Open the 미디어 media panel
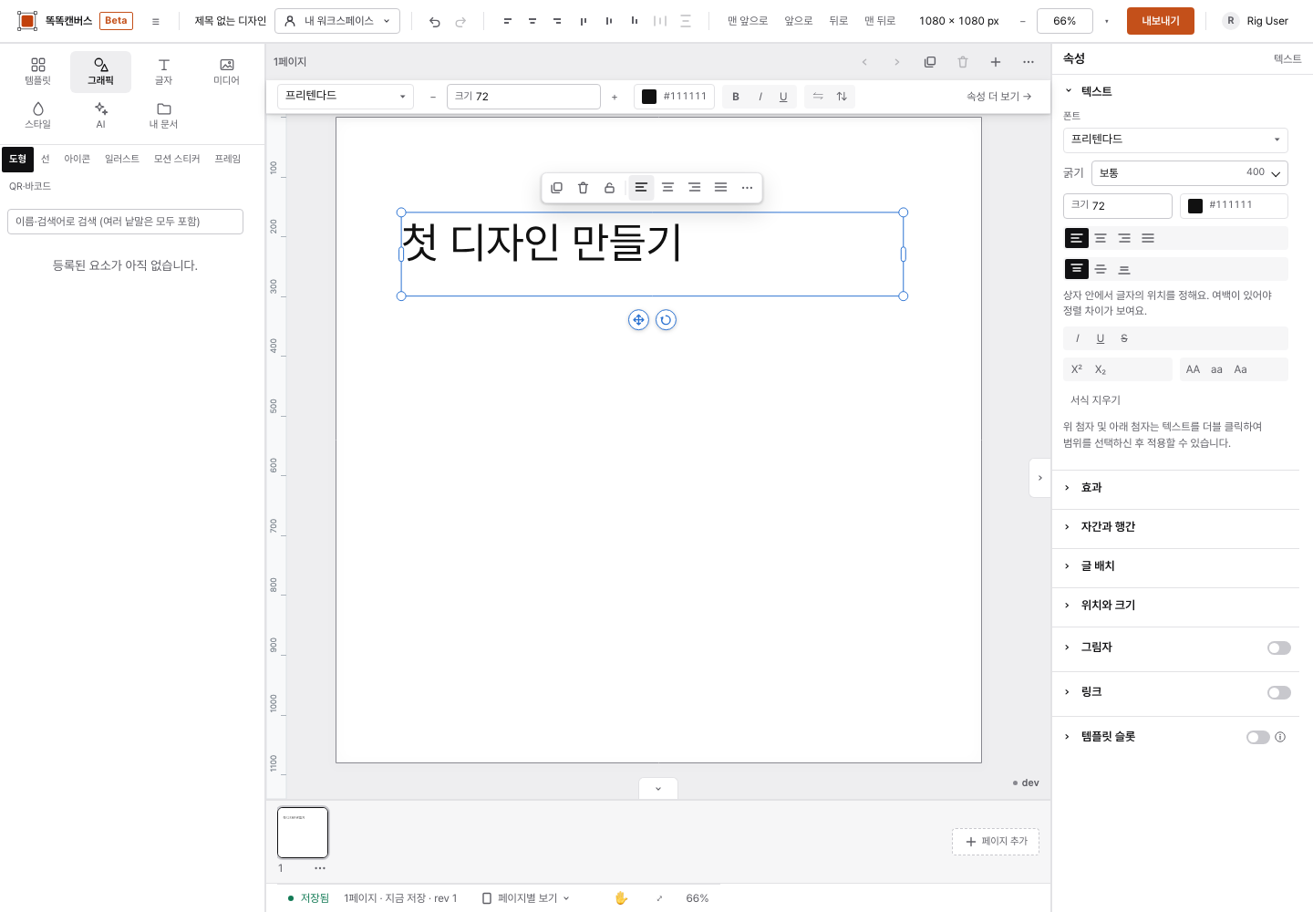The width and height of the screenshot is (1313, 912). (226, 71)
